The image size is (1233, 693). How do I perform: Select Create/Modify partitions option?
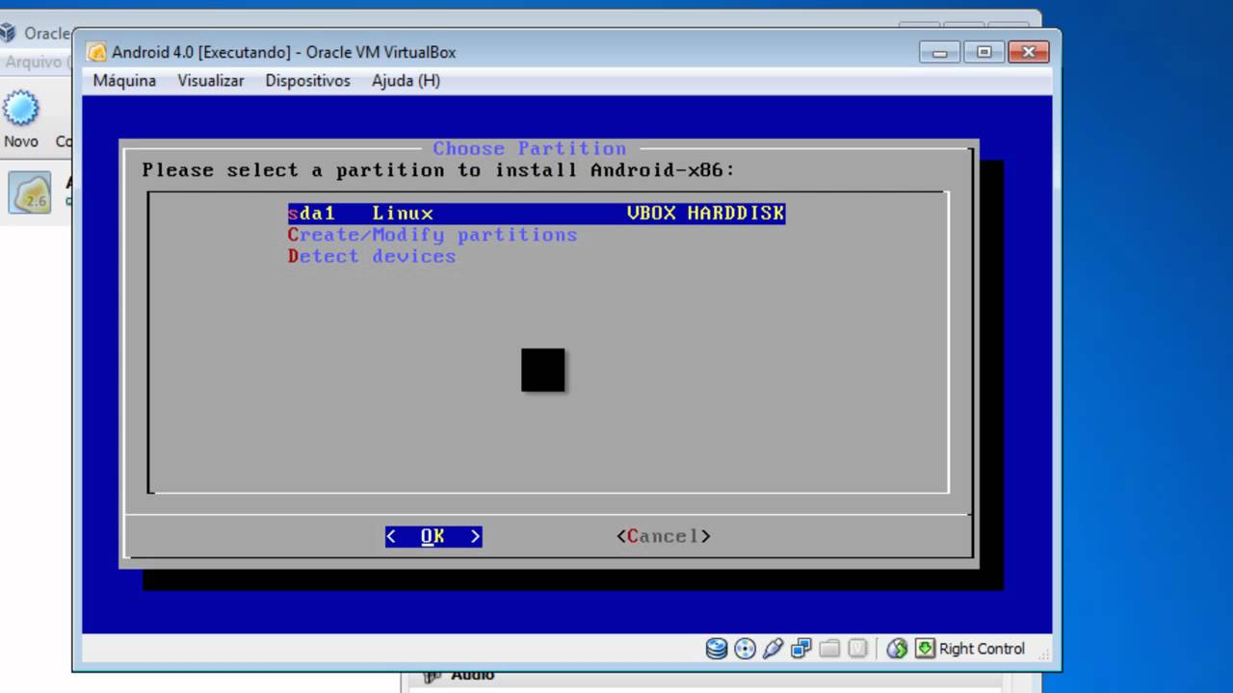[x=433, y=235]
